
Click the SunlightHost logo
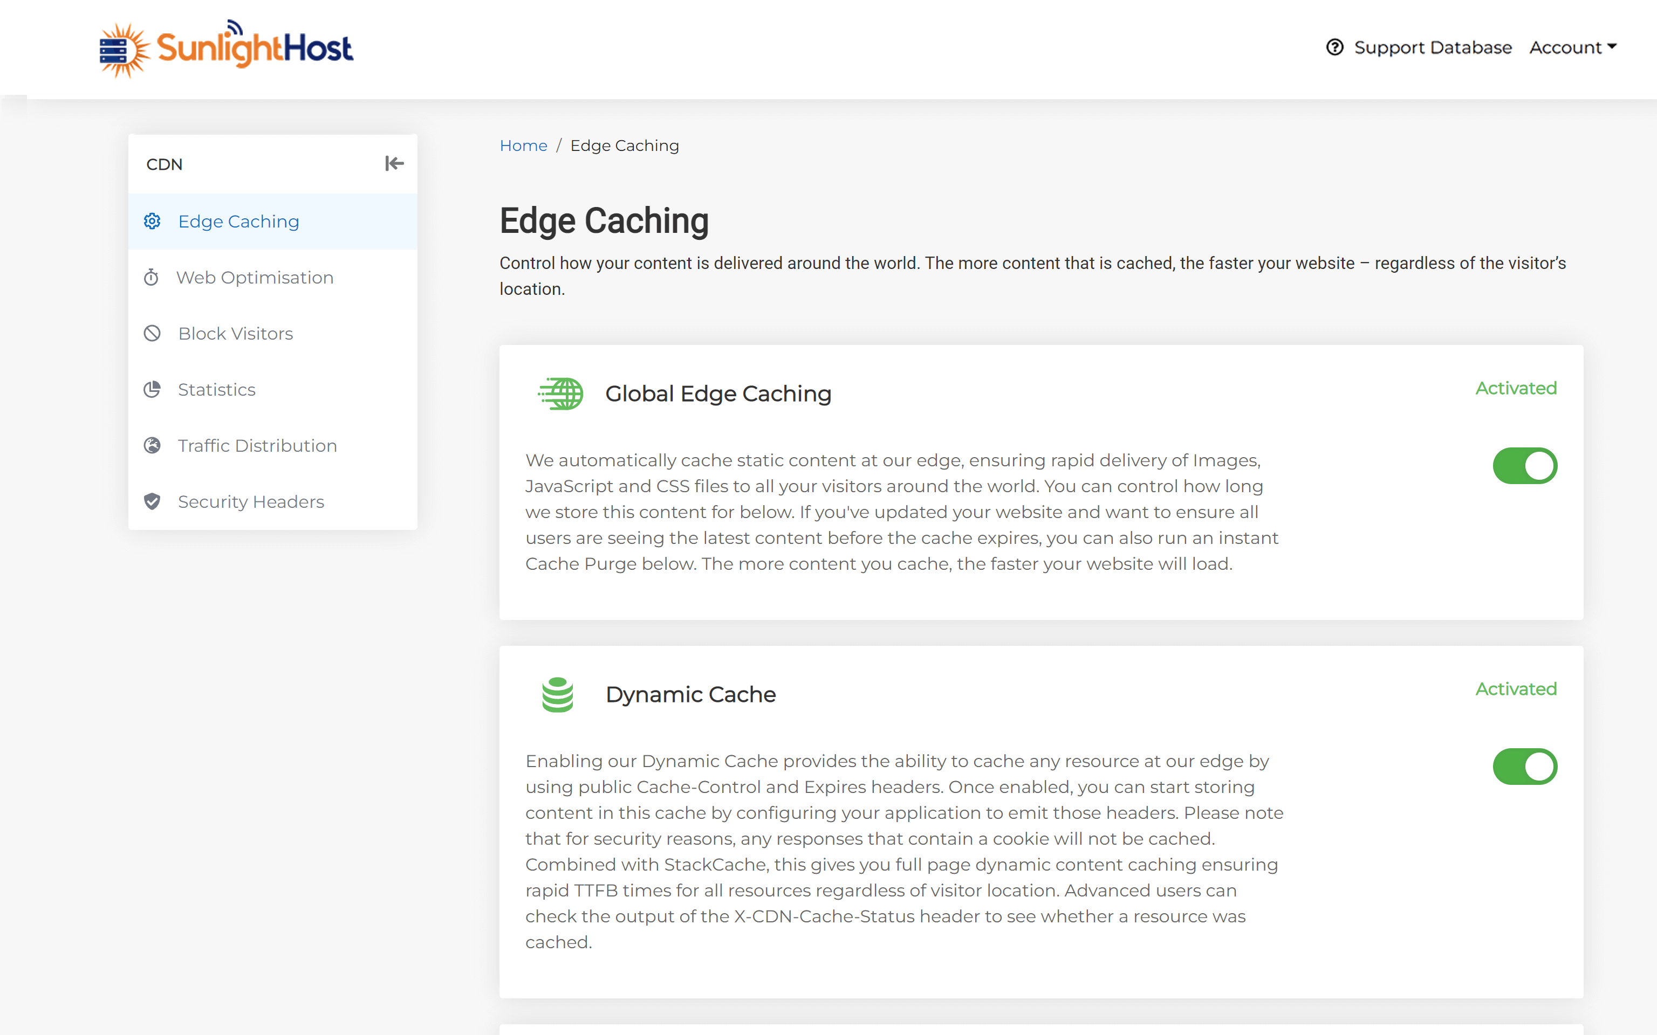click(226, 49)
